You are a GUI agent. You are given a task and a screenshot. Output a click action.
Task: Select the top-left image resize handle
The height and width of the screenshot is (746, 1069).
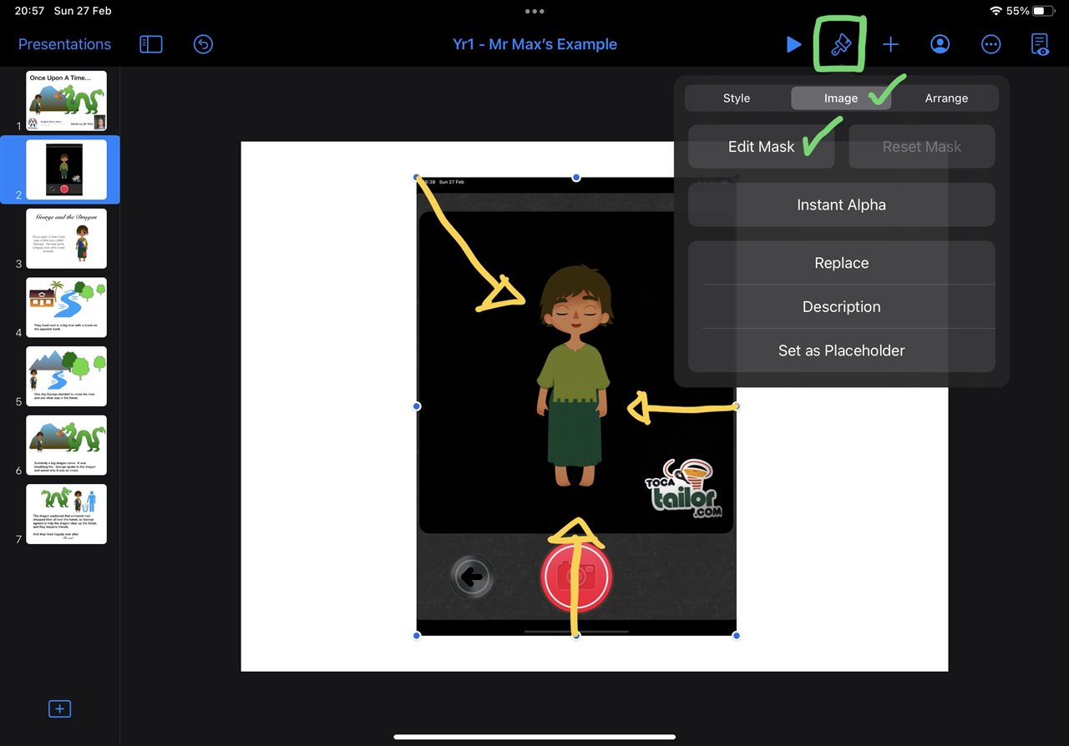tap(417, 178)
